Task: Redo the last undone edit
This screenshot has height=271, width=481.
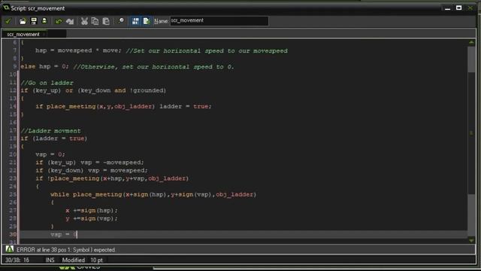Action: [70, 21]
